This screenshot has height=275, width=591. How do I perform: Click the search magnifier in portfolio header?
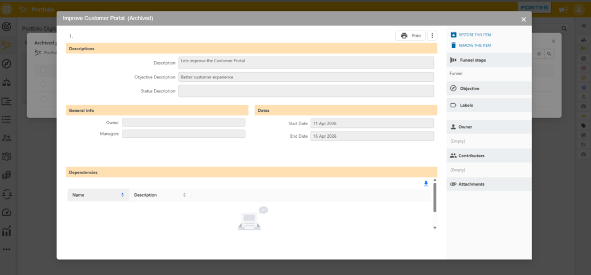(564, 29)
